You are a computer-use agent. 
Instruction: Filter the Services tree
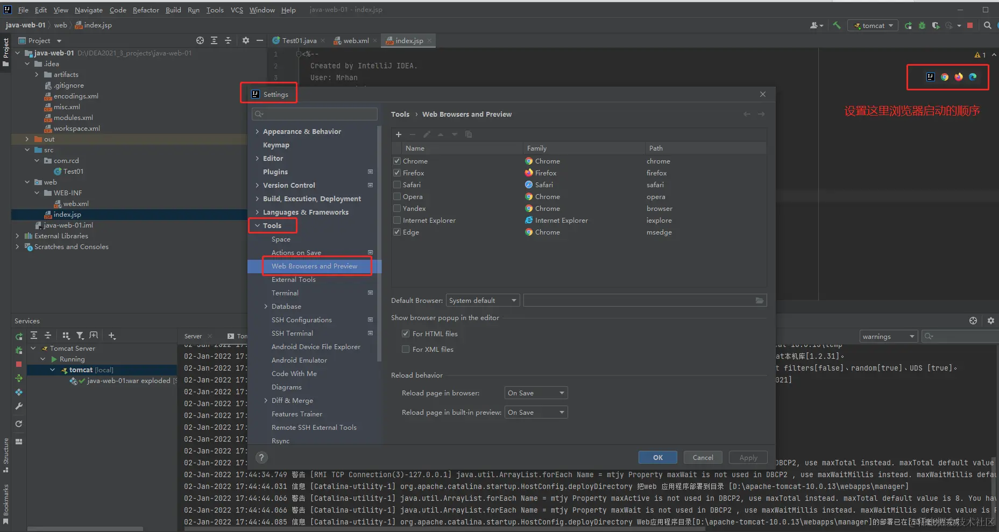80,336
